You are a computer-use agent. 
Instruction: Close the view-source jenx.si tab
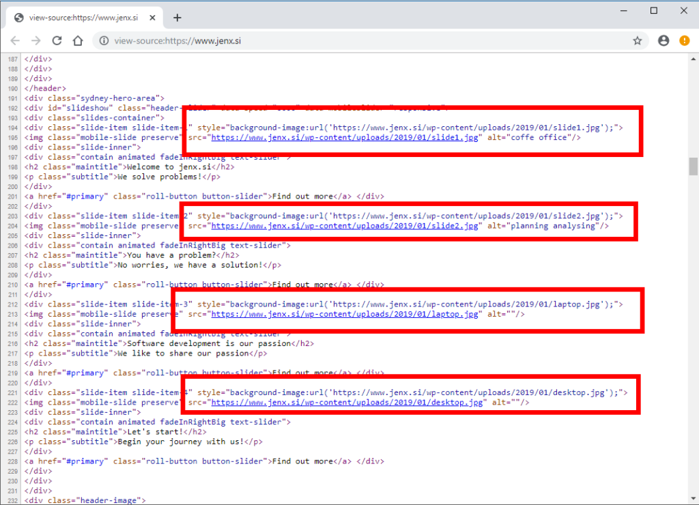(x=152, y=18)
